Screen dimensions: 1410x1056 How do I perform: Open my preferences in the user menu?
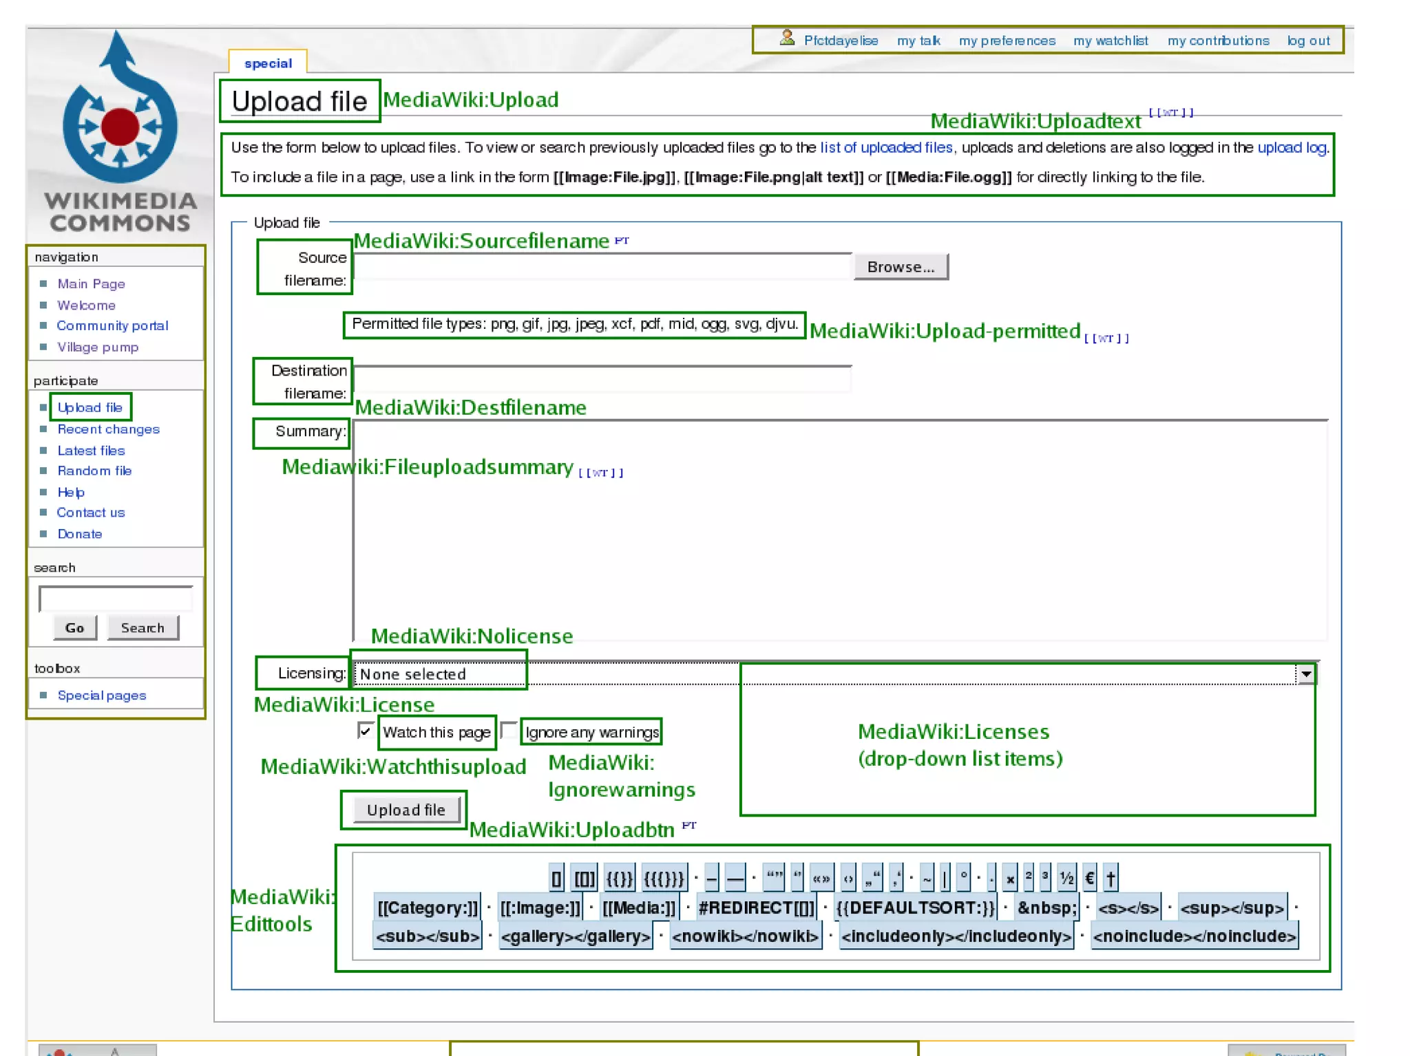coord(1007,41)
